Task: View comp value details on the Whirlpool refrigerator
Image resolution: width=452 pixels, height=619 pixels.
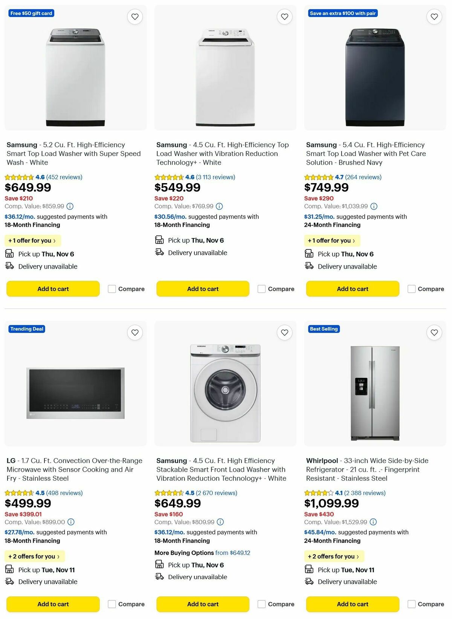Action: [x=373, y=522]
